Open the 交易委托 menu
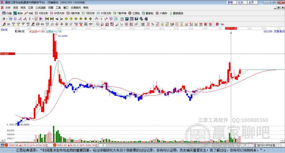285x153 pixels. pos(76,7)
